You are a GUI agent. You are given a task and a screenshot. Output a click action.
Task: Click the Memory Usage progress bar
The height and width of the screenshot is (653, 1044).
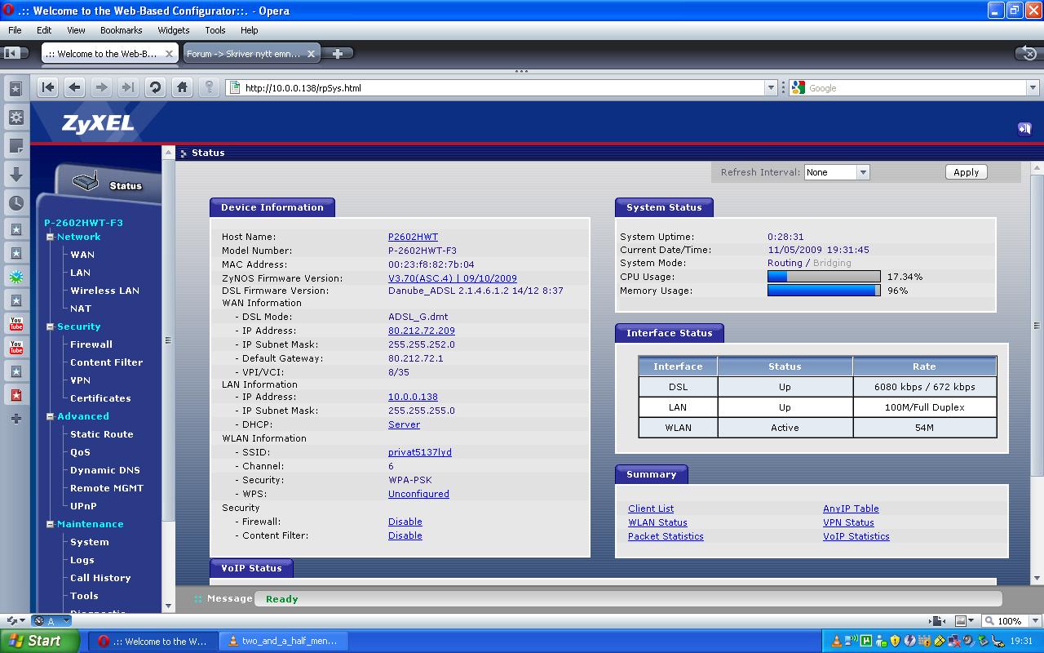[824, 291]
